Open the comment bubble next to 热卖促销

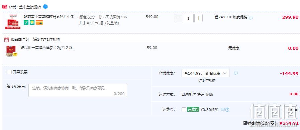click(251, 18)
